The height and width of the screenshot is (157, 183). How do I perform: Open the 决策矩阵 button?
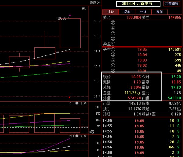tap(171, 4)
